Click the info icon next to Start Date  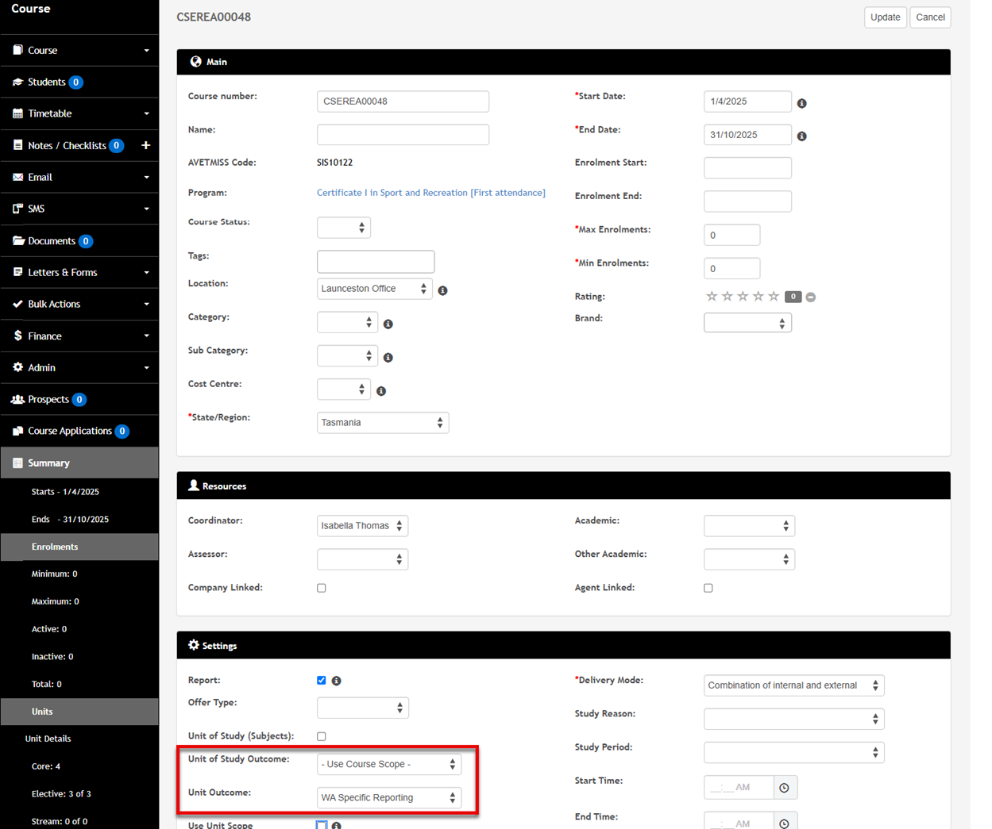click(802, 103)
